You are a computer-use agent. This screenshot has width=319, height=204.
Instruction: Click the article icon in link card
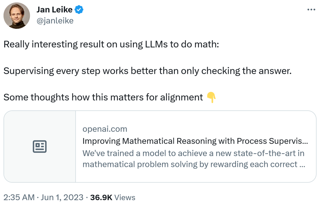(40, 147)
